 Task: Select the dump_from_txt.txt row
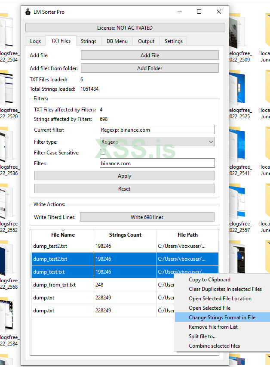(x=103, y=285)
